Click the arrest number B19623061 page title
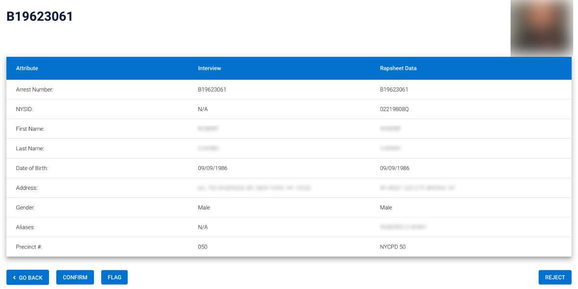Viewport: 578px width, 289px height. click(x=39, y=16)
